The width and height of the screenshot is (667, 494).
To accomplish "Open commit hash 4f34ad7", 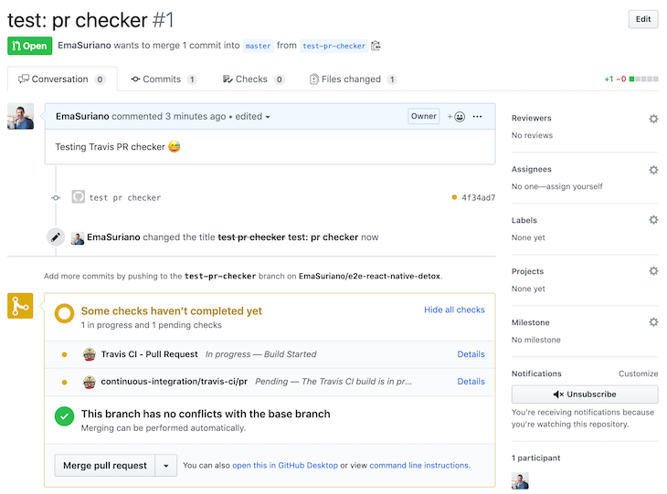I will click(478, 197).
